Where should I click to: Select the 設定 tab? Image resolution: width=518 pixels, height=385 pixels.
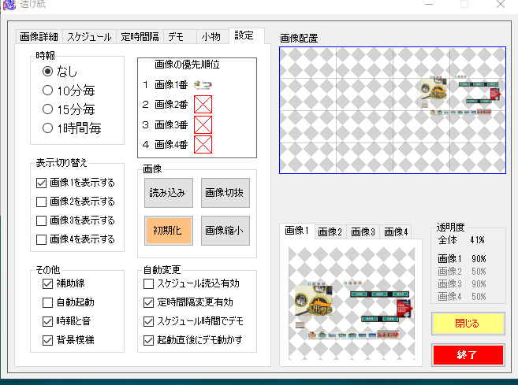[x=246, y=35]
